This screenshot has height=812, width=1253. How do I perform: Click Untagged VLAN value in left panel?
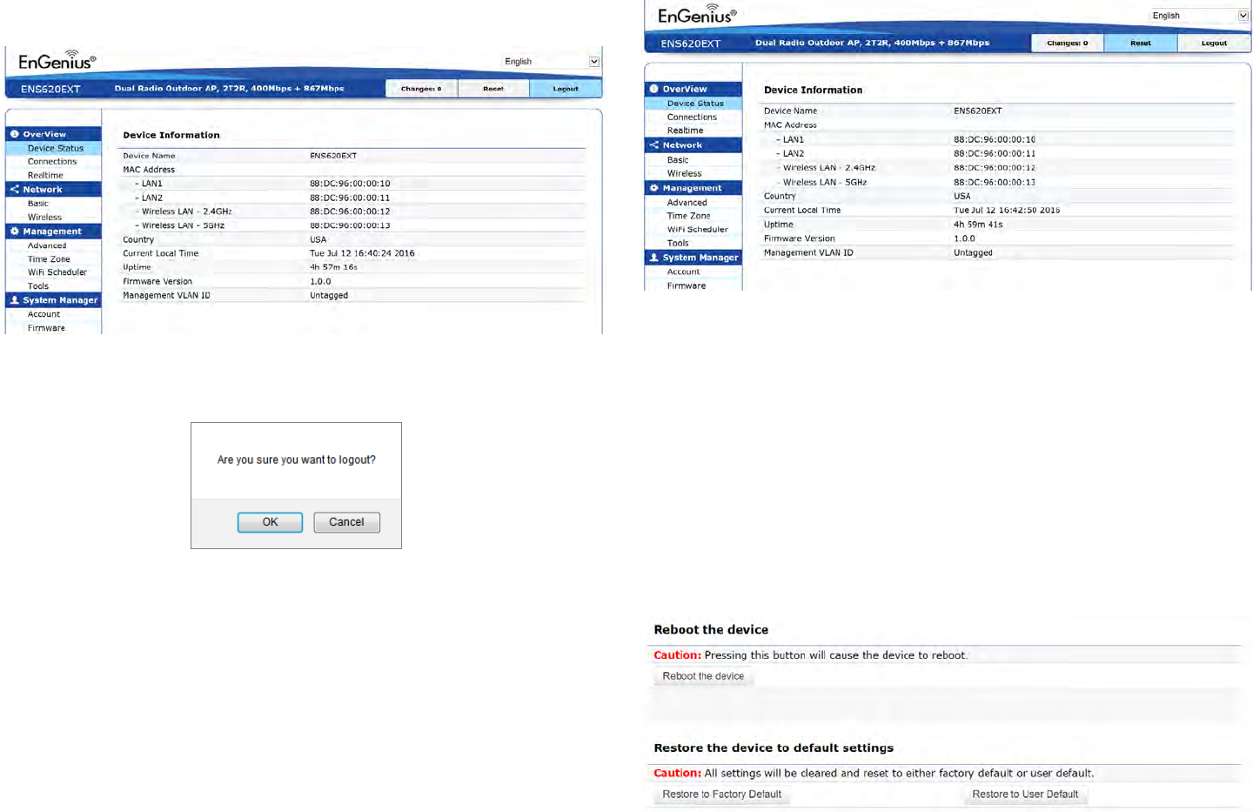pos(329,295)
